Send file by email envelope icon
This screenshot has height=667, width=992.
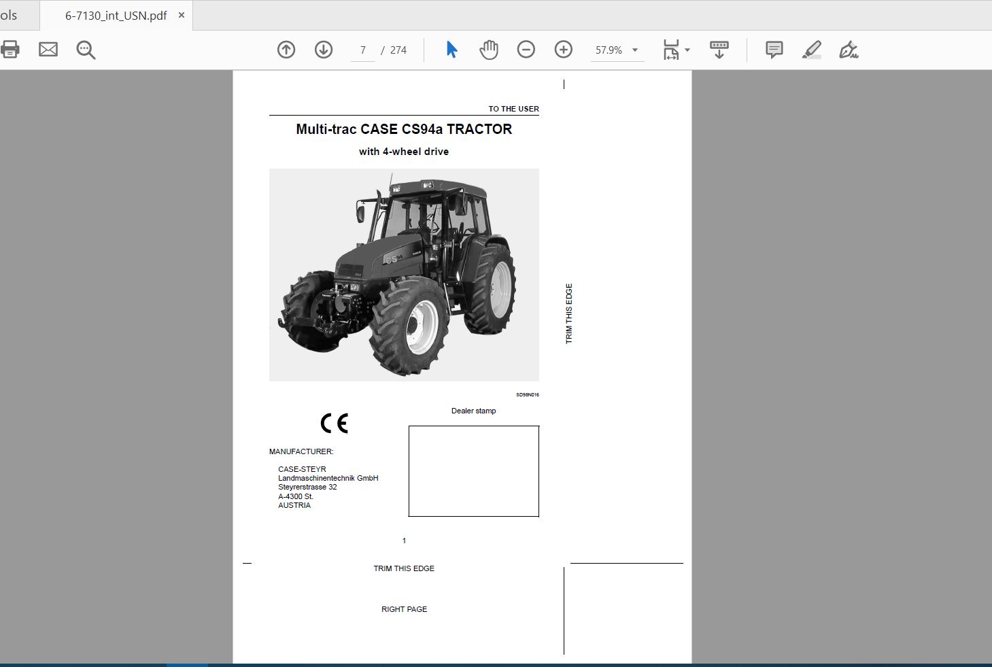click(48, 49)
